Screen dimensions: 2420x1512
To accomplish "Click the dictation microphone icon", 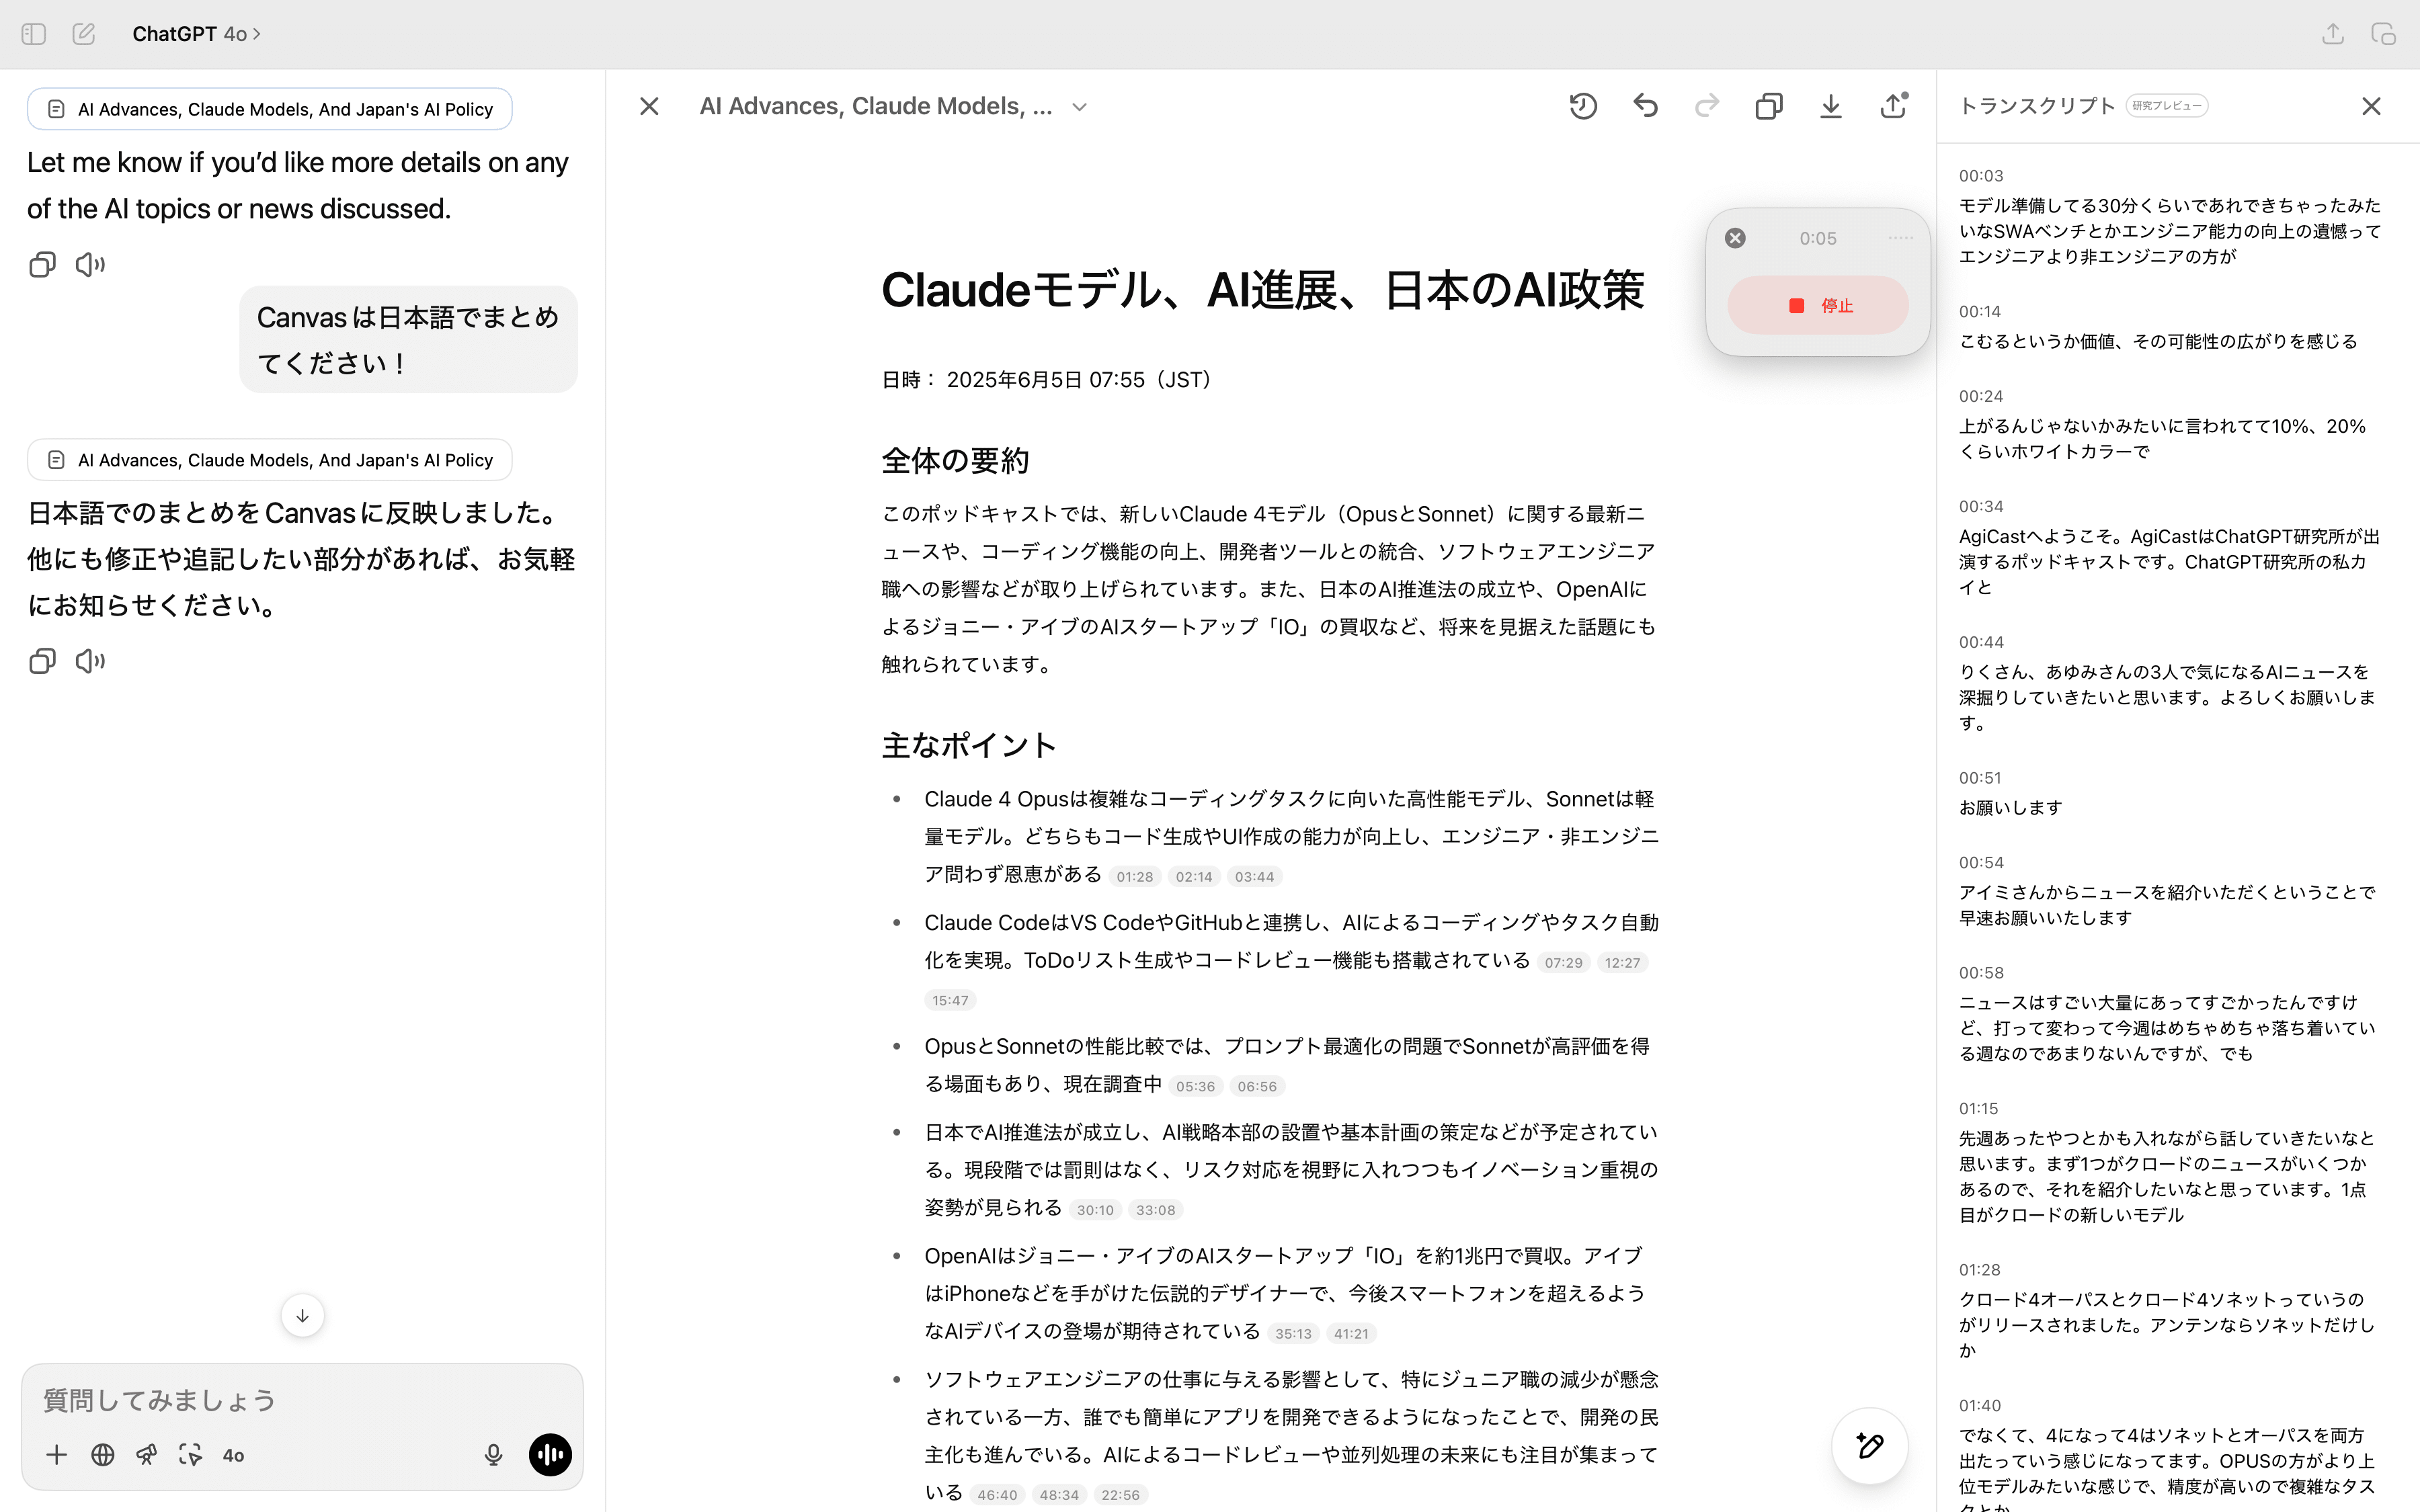I will [493, 1455].
